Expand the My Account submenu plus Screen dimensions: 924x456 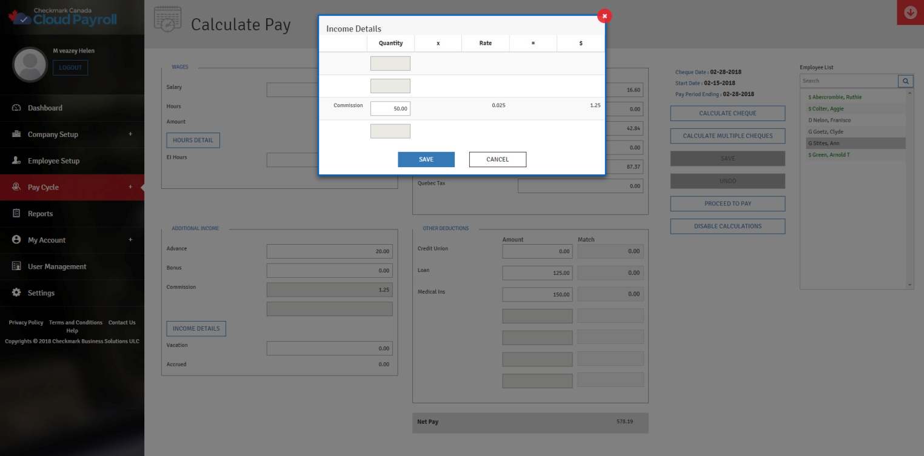click(x=130, y=240)
